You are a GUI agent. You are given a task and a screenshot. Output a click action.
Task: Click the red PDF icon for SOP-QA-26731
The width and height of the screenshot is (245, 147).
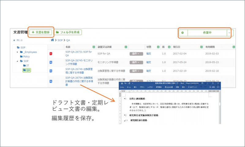tap(51, 54)
